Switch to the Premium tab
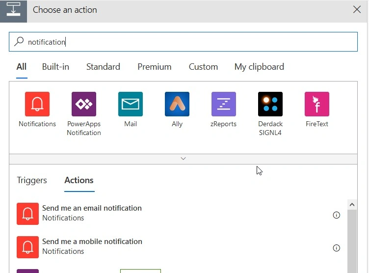369x273 pixels. (155, 67)
